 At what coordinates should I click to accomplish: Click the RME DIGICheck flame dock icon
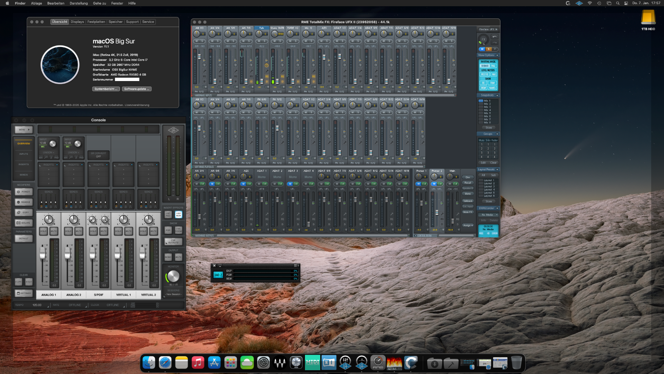(x=394, y=363)
